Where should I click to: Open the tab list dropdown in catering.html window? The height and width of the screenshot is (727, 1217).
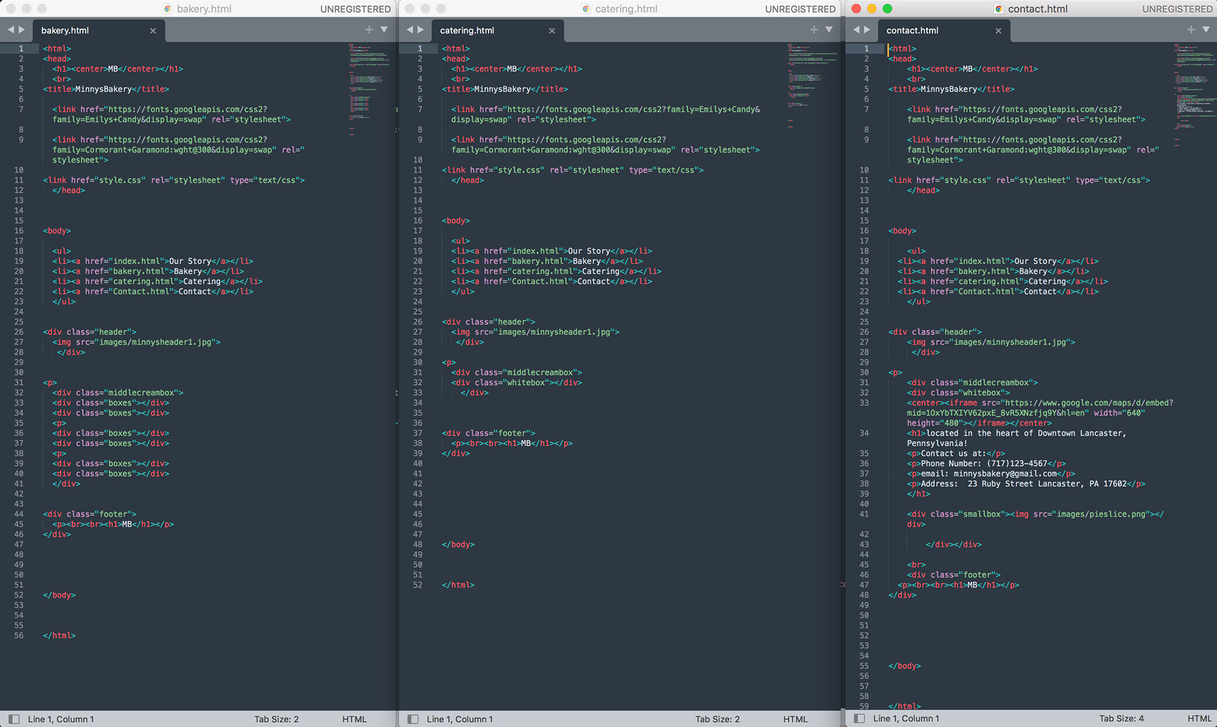tap(829, 30)
